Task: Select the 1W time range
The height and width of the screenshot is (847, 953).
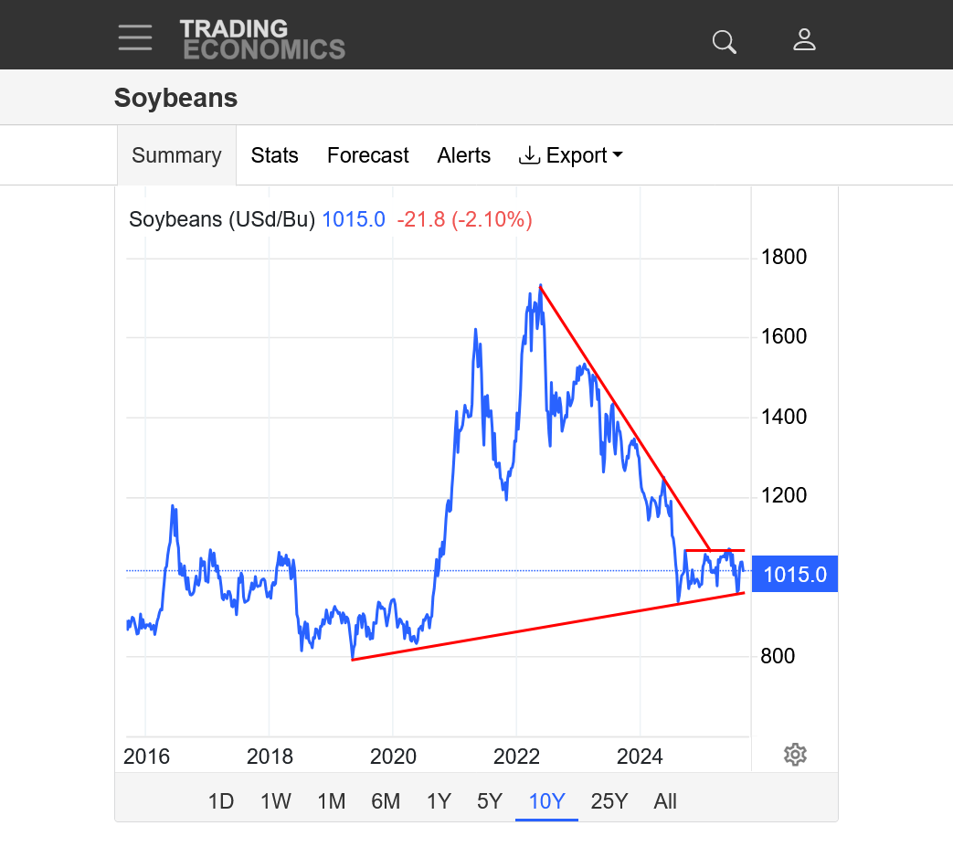Action: pyautogui.click(x=276, y=801)
